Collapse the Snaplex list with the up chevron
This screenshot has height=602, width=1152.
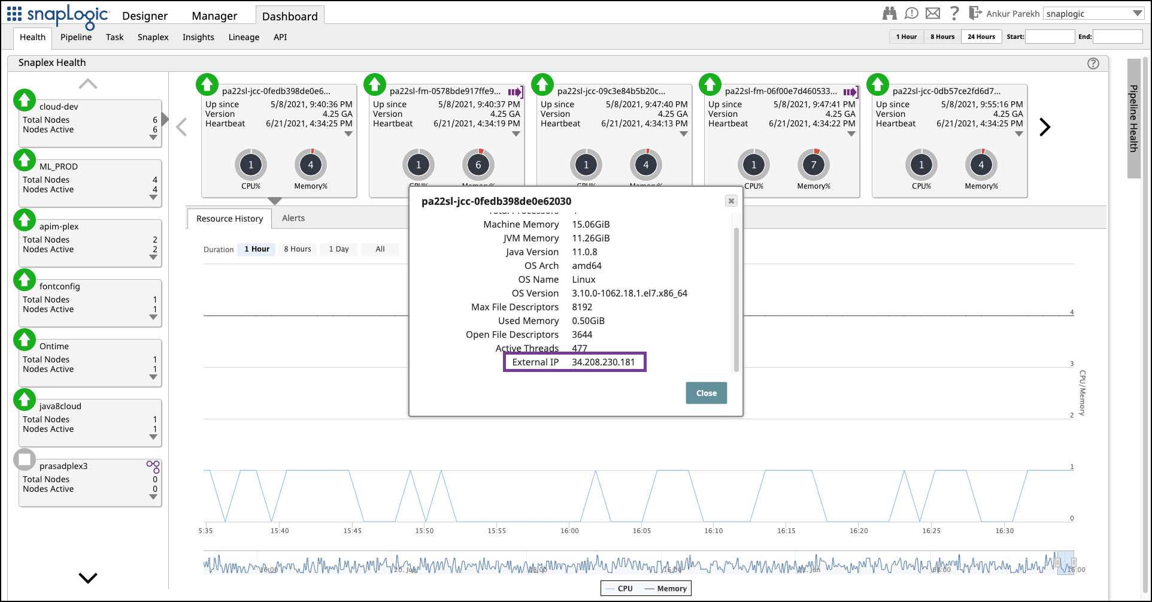tap(88, 83)
